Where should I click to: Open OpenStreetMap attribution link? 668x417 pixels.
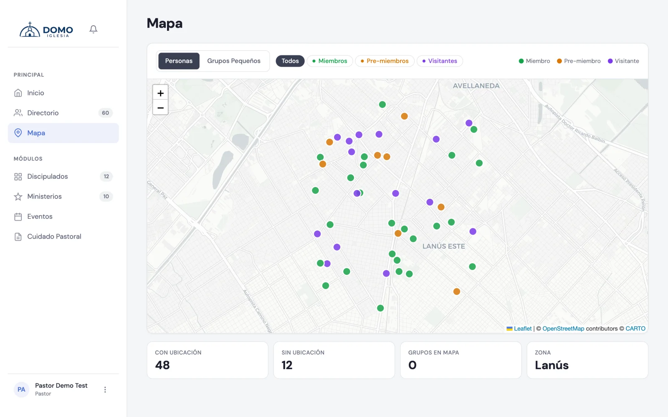(563, 329)
